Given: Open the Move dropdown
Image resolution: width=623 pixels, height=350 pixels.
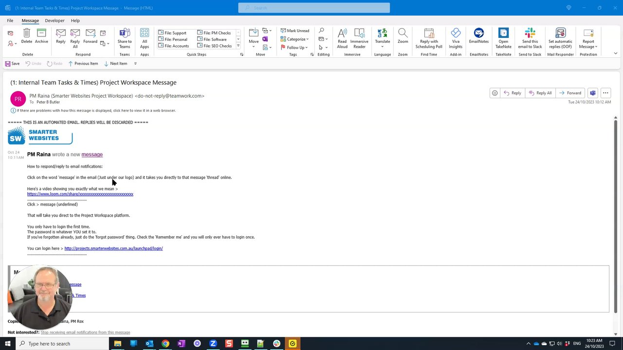Looking at the screenshot, I should coord(254,38).
